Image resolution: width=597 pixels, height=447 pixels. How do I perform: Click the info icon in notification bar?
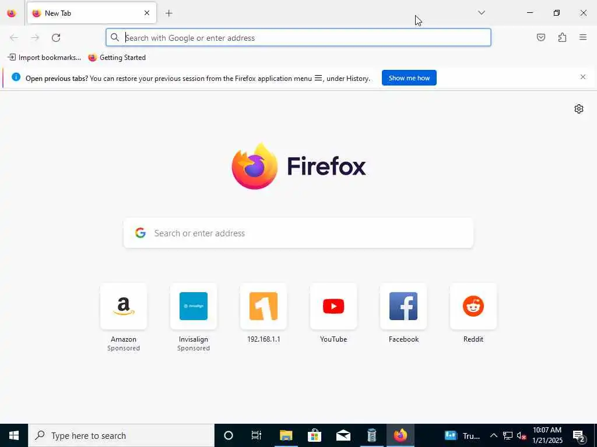(x=16, y=77)
